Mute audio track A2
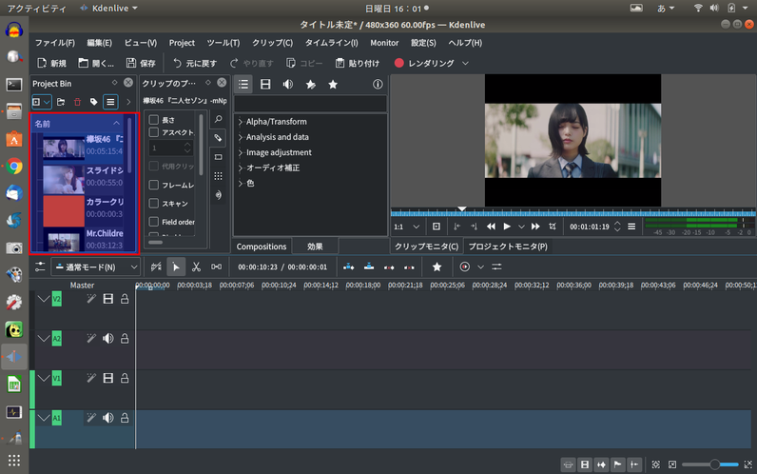The width and height of the screenshot is (757, 474). point(108,339)
